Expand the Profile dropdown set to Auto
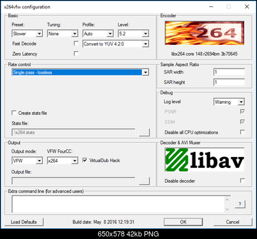257x239 pixels. tap(98, 33)
